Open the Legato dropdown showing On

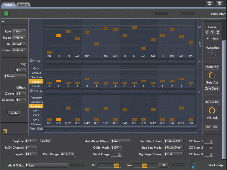point(31,154)
